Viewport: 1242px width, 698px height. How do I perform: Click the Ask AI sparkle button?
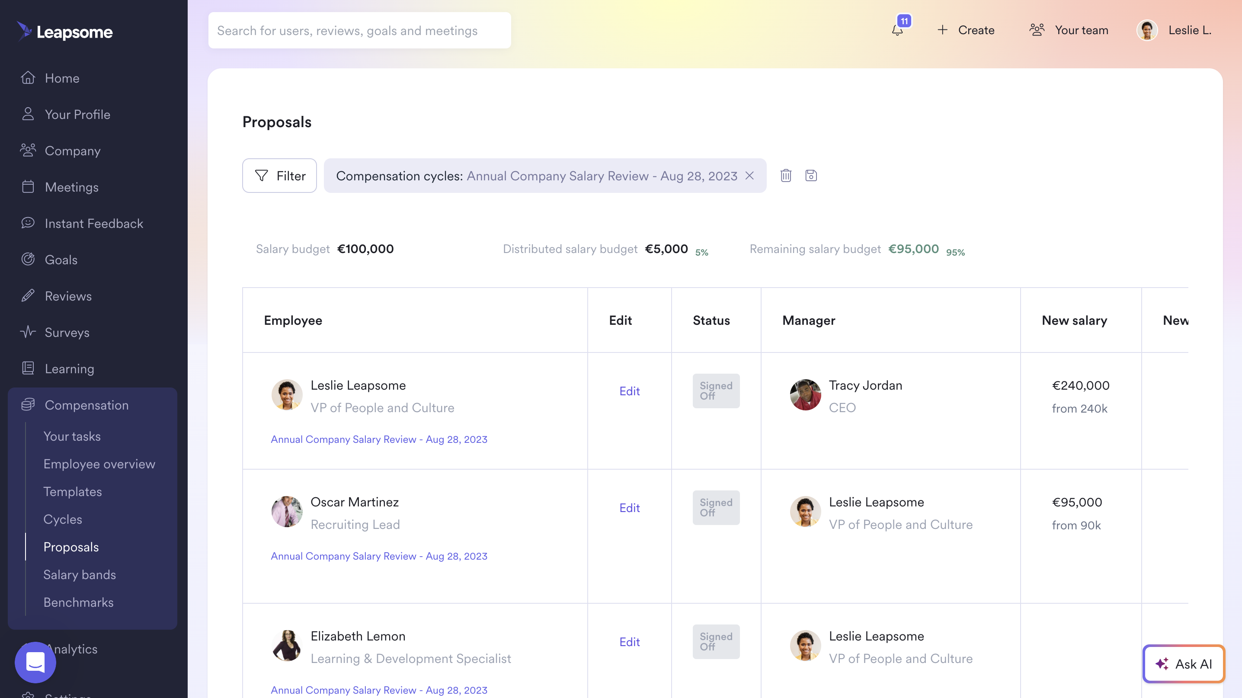1184,664
